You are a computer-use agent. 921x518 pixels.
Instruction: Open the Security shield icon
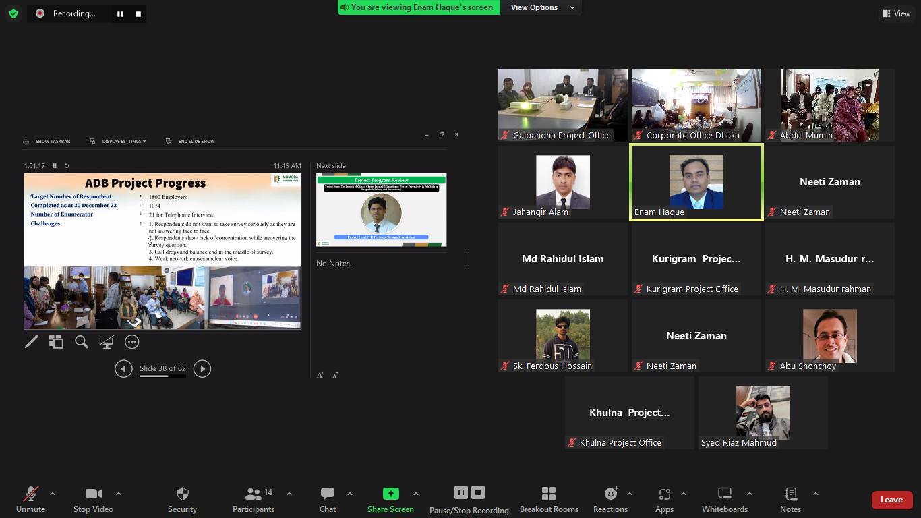(182, 494)
